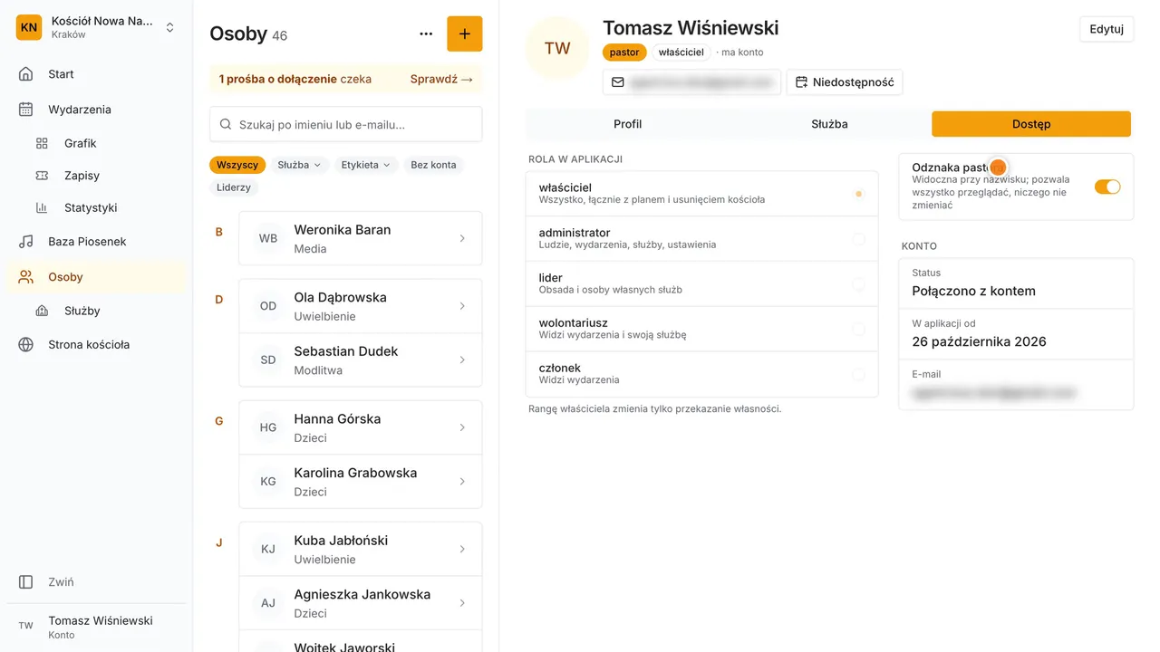Select the członek role radio button
Viewport: 1160px width, 652px height.
tap(858, 374)
